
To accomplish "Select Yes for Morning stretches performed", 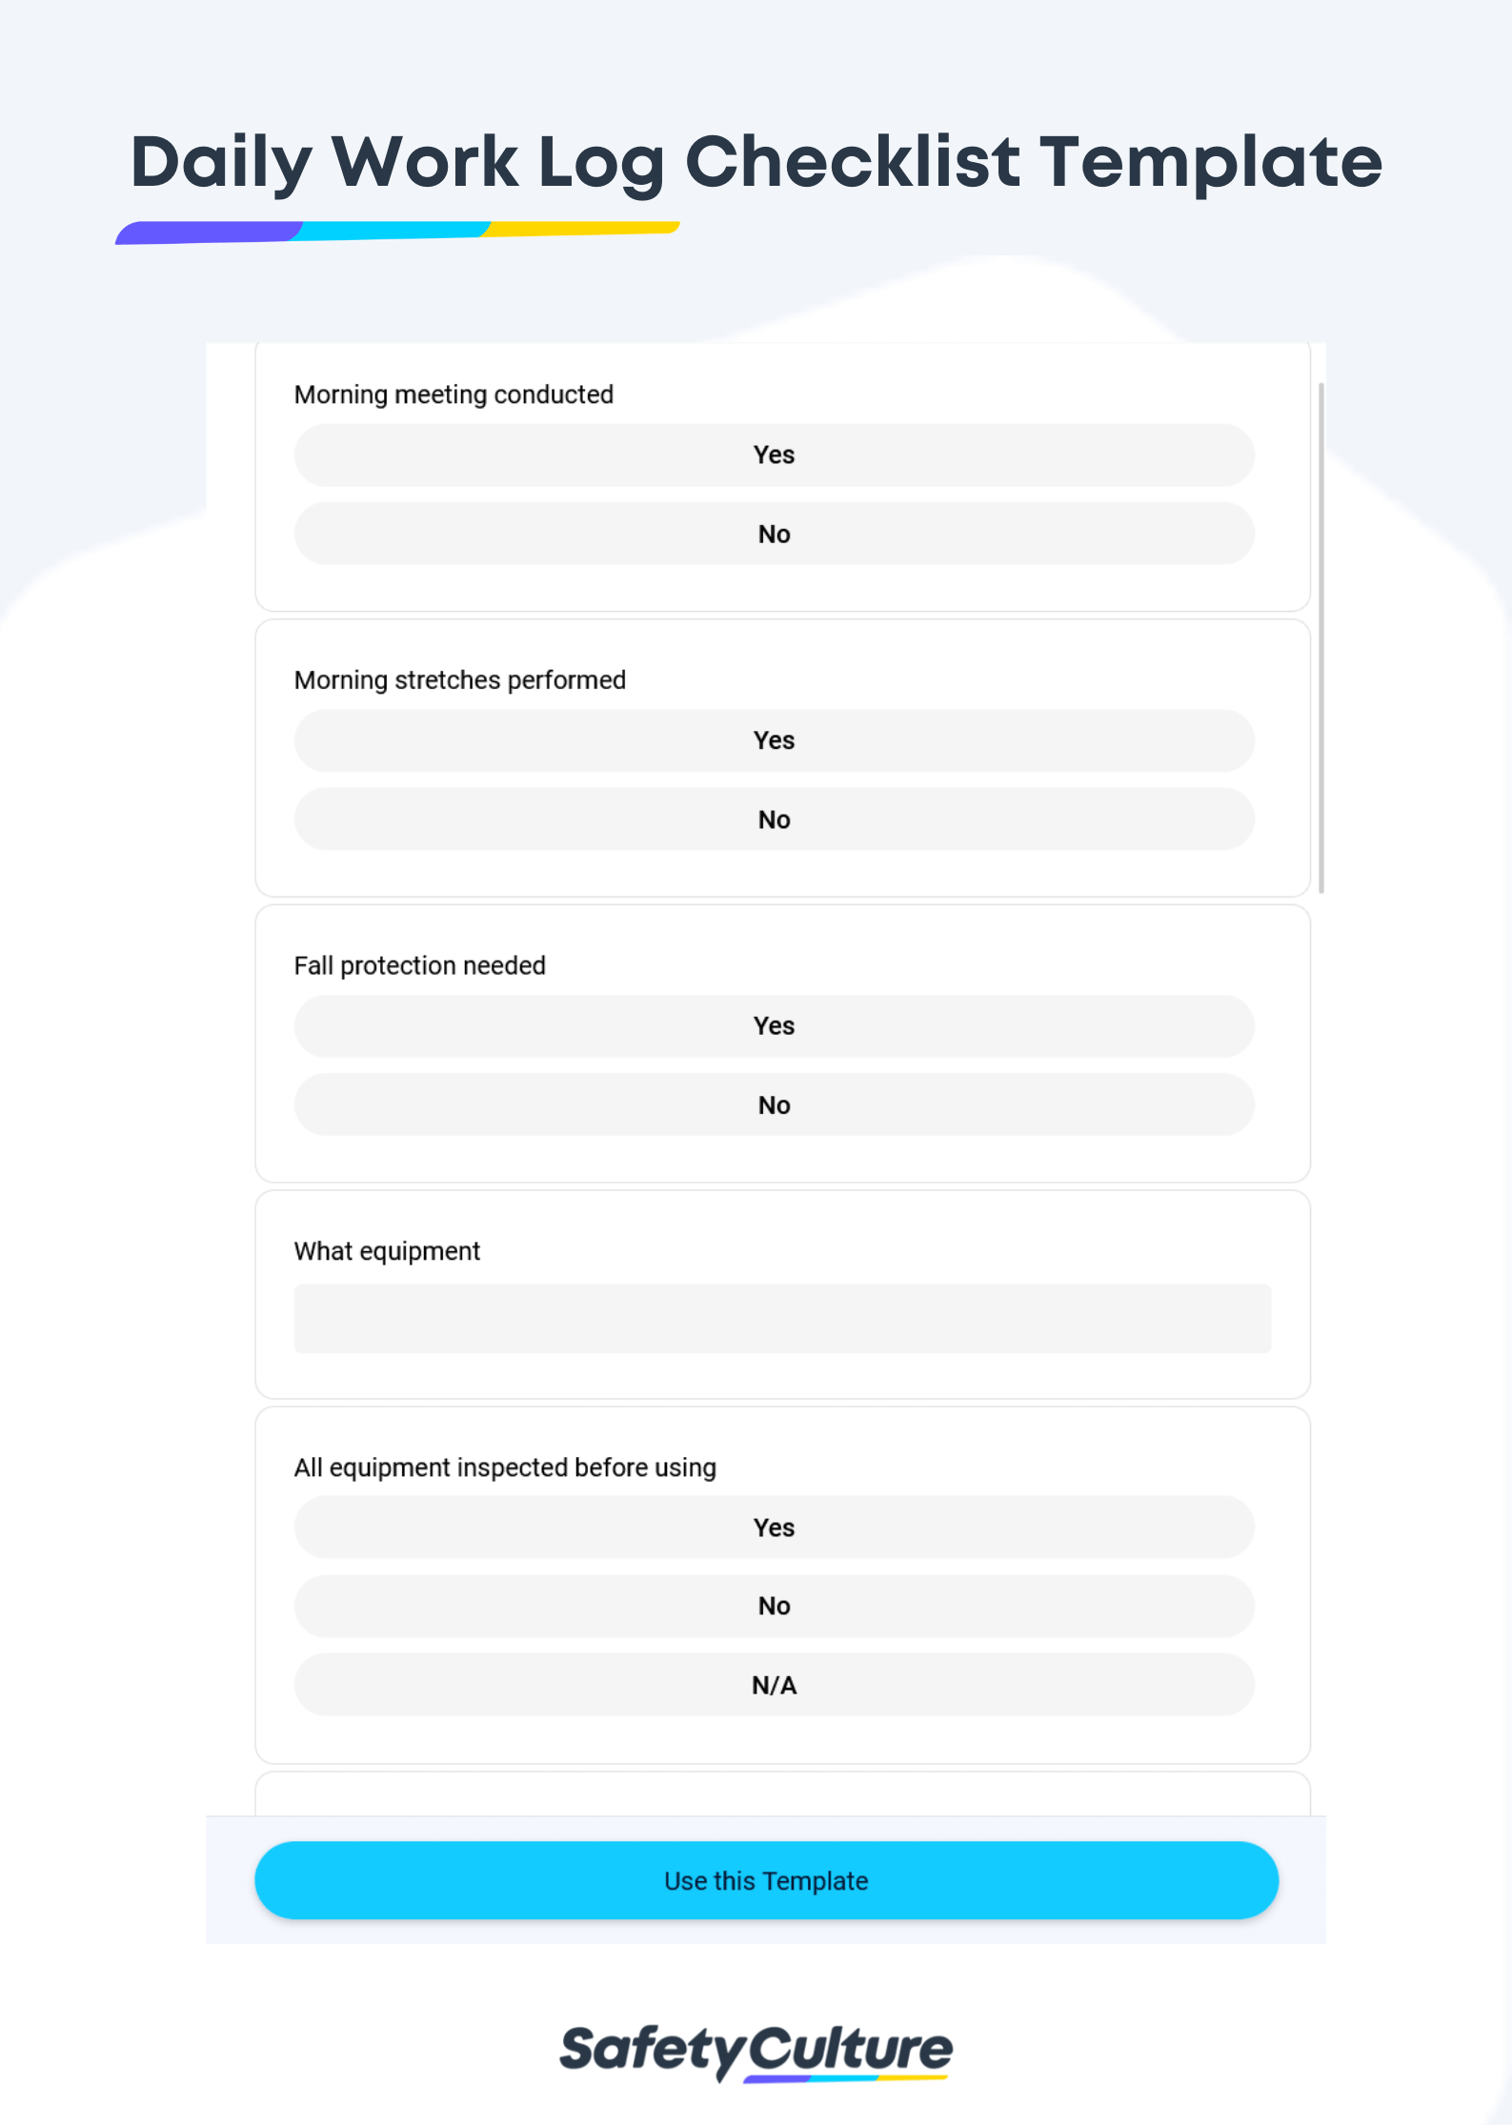I will [x=774, y=740].
